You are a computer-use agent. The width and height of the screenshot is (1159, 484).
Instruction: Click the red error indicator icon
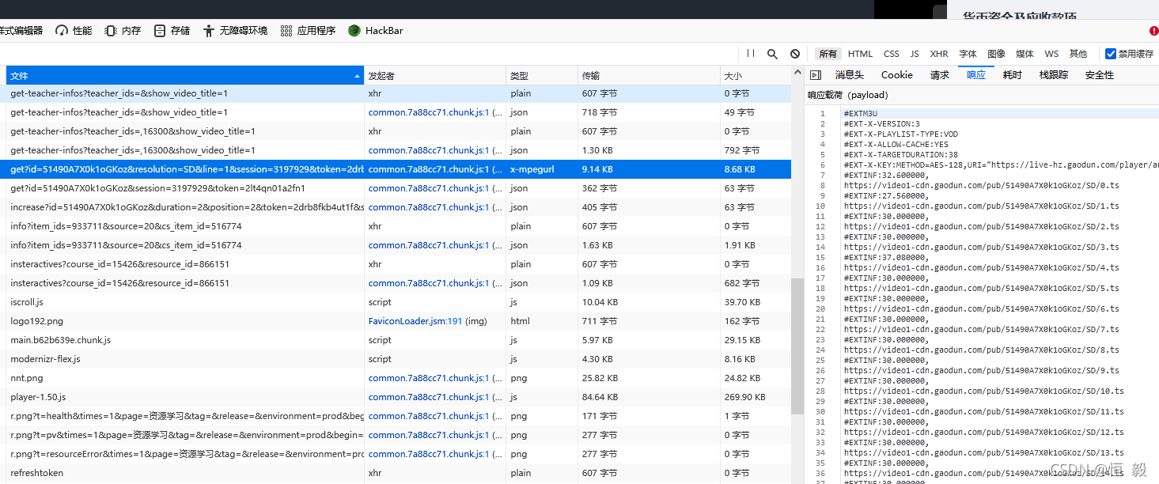click(1153, 31)
